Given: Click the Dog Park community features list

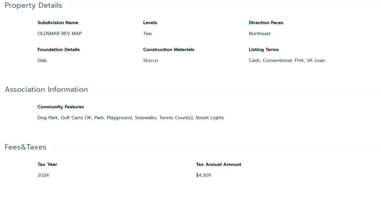Looking at the screenshot, I should point(131,118).
